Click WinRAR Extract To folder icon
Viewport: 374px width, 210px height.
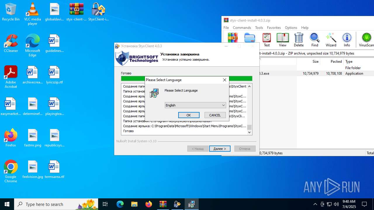(250, 38)
